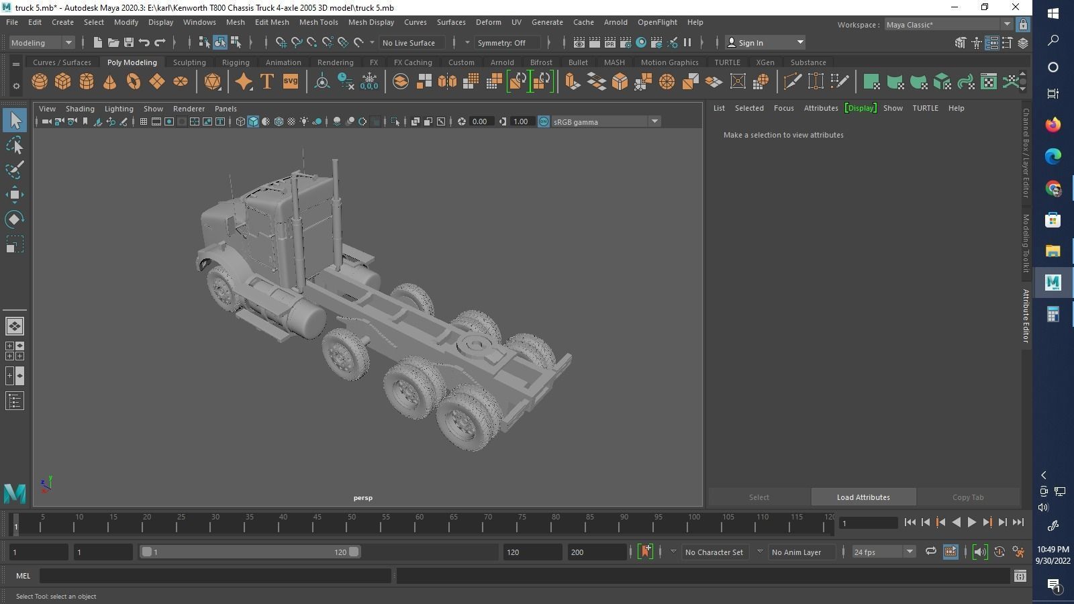Create a polygon disc from the shelf
Screen dimensions: 1074x604
point(181,82)
